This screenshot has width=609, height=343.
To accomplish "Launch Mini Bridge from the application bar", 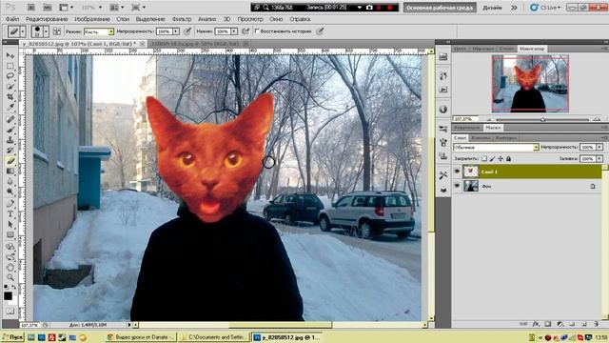I will [47, 8].
